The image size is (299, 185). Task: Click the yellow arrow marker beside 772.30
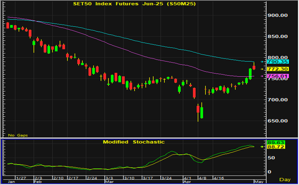click(x=262, y=69)
